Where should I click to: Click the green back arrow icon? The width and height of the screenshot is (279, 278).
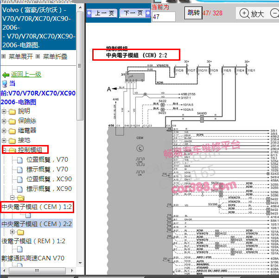point(6,75)
